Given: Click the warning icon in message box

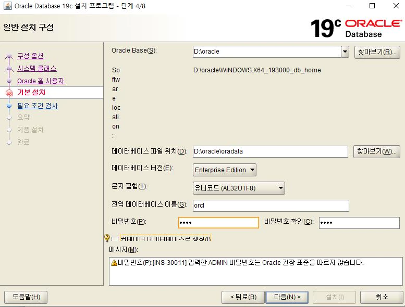Looking at the screenshot, I should (x=114, y=263).
